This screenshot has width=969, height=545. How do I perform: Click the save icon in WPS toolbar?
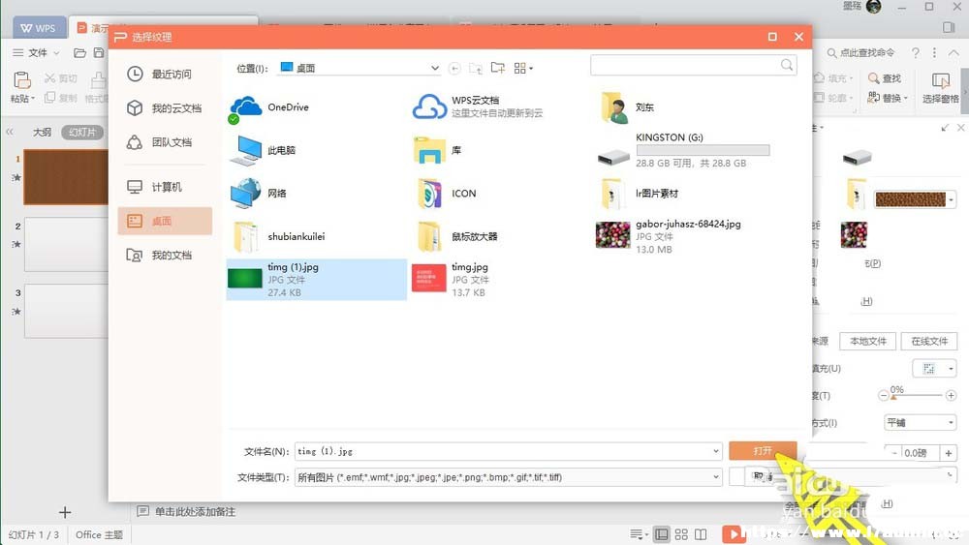[x=99, y=52]
